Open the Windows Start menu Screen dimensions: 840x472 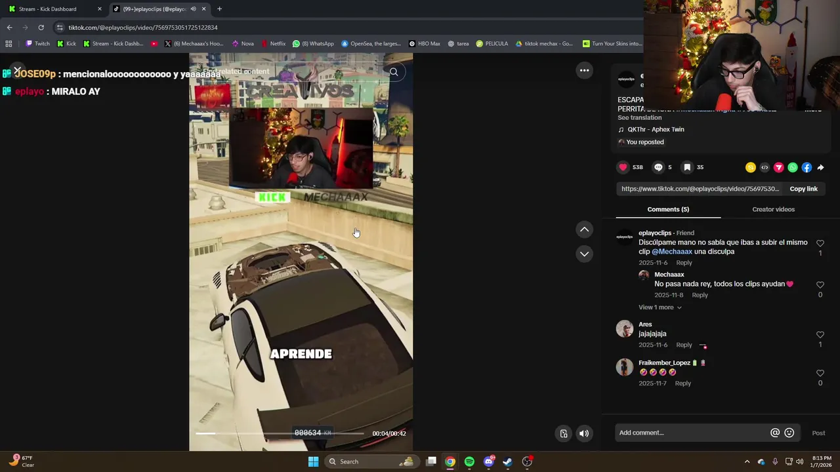coord(313,462)
